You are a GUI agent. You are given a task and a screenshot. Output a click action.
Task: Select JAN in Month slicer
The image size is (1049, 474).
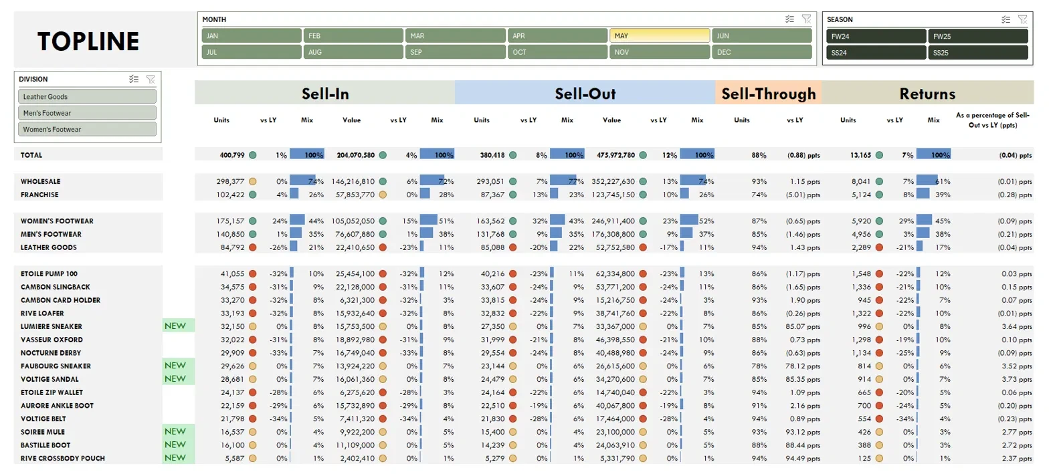(x=251, y=35)
